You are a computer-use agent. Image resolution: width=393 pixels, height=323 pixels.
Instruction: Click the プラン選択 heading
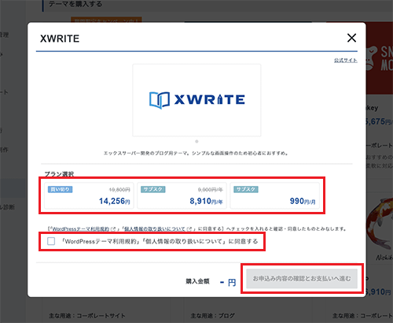59,174
